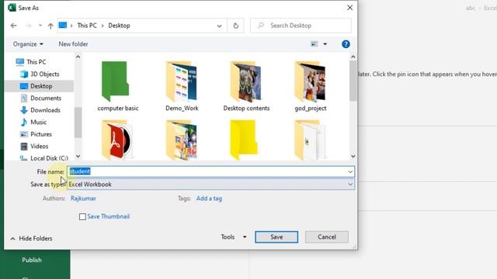The height and width of the screenshot is (279, 497).
Task: Open the Tools dropdown menu
Action: point(234,237)
